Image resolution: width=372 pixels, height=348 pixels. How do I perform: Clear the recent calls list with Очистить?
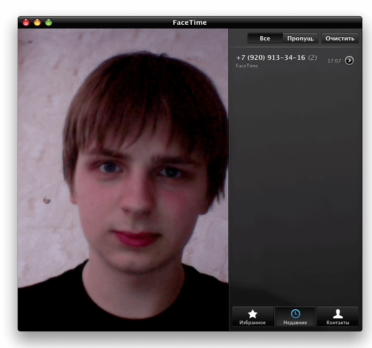[340, 38]
